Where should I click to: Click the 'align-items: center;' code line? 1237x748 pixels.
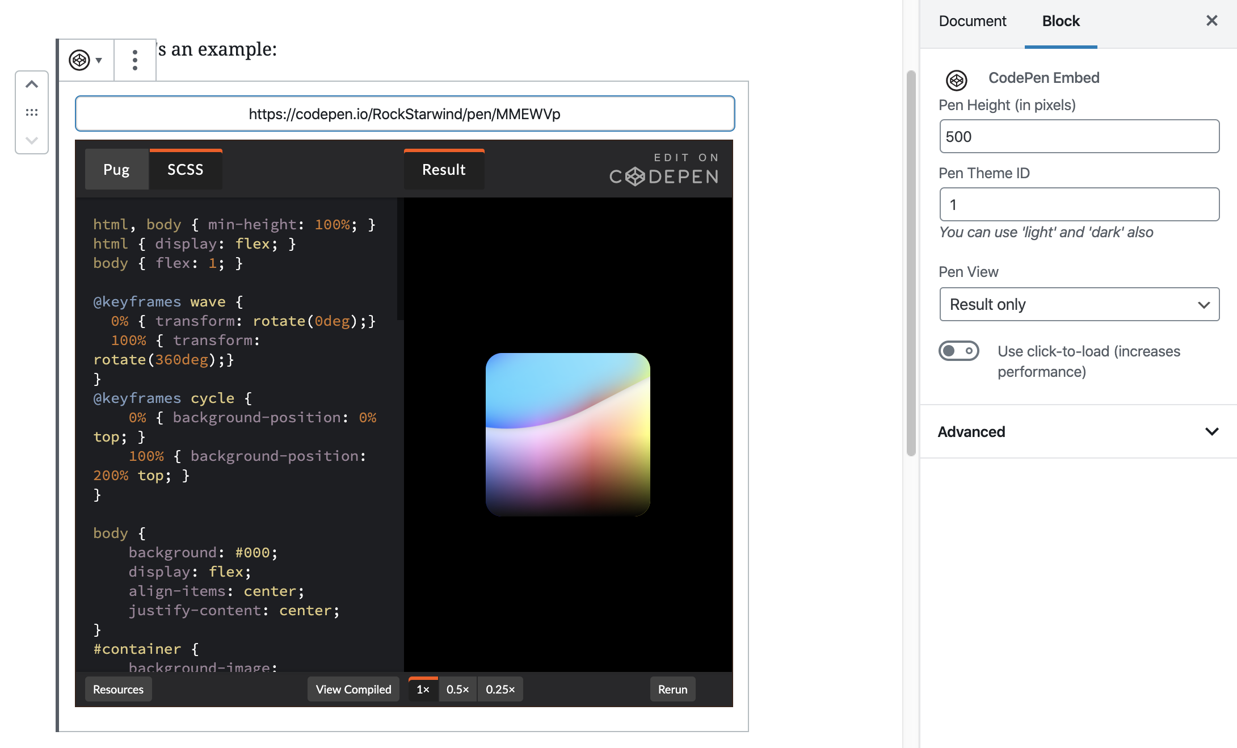tap(217, 591)
